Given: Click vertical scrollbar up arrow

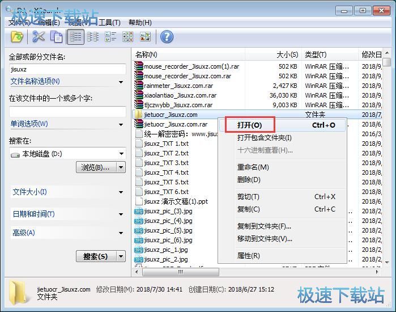Looking at the screenshot, I should tap(387, 53).
